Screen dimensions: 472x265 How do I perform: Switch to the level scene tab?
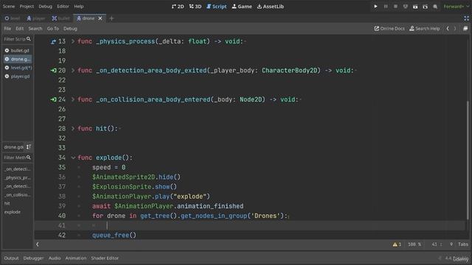click(x=13, y=18)
